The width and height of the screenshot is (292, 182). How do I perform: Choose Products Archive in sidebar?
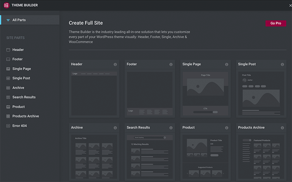point(25,116)
